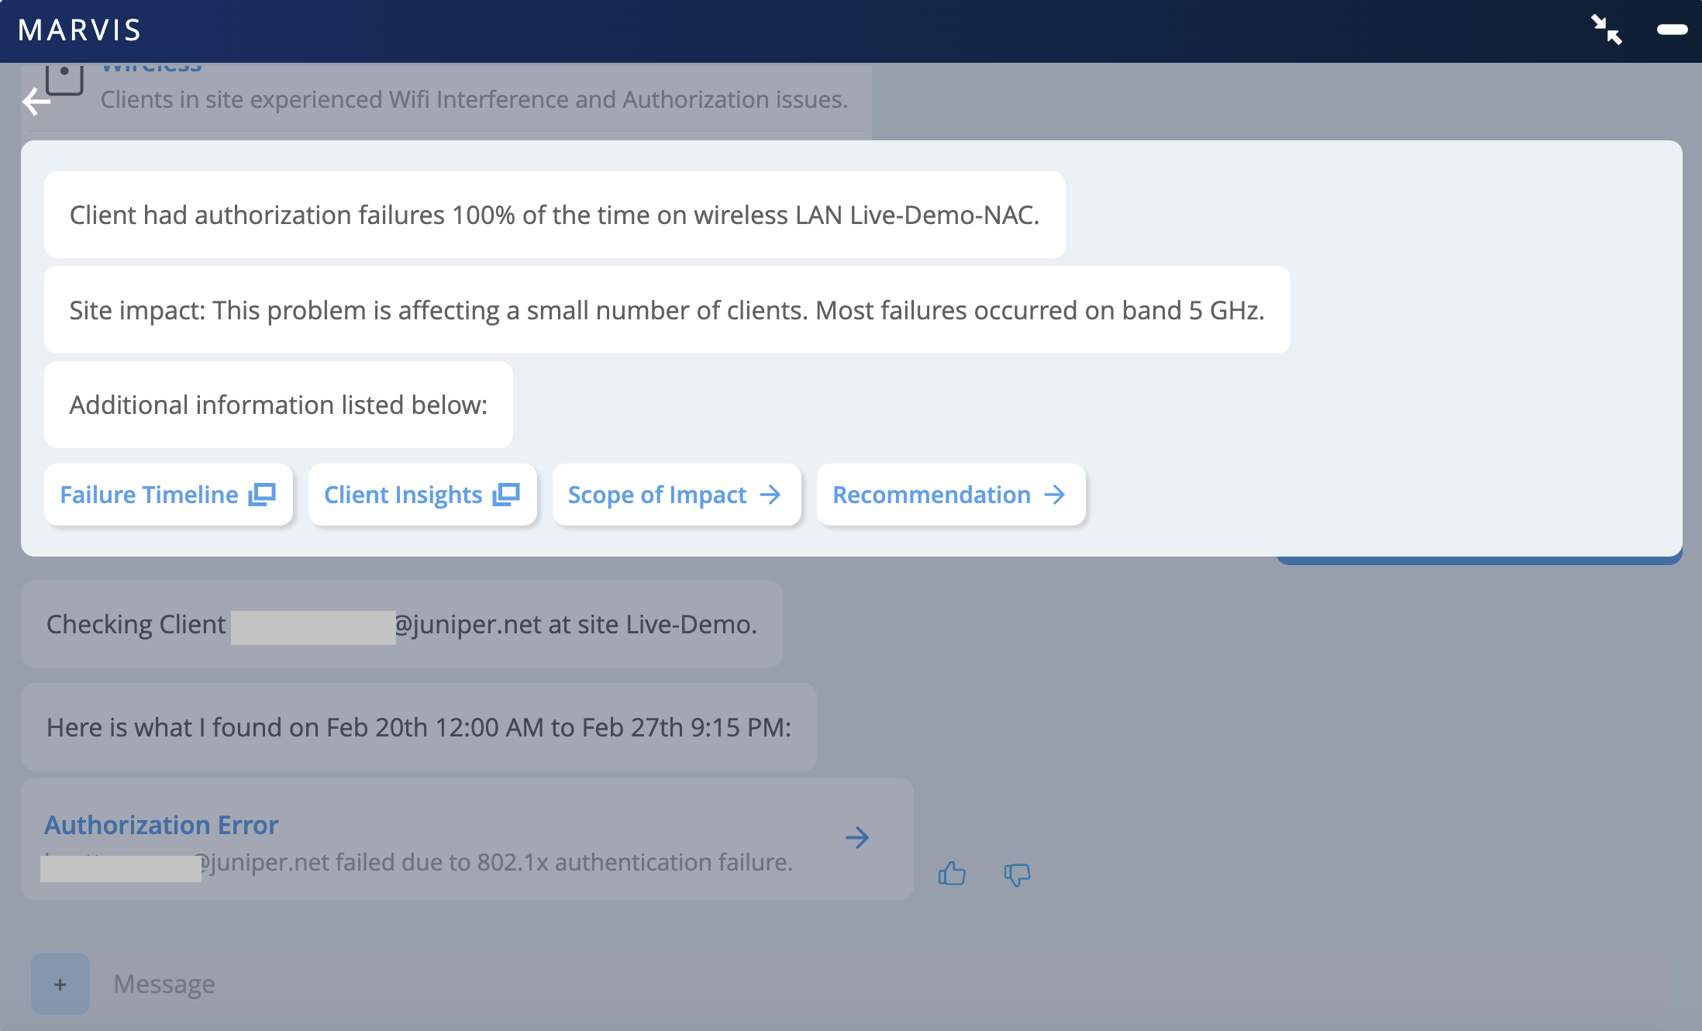This screenshot has height=1031, width=1702.
Task: Click the plus attachment button
Action: tap(60, 984)
